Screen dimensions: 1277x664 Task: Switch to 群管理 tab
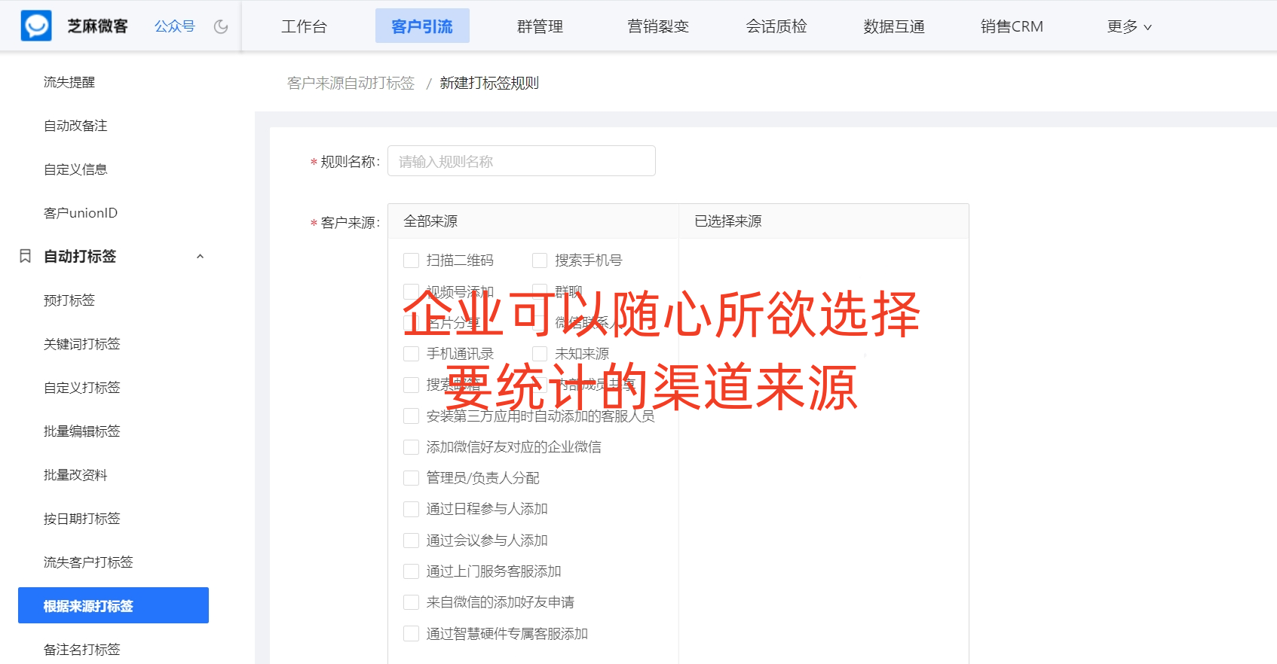pos(540,26)
